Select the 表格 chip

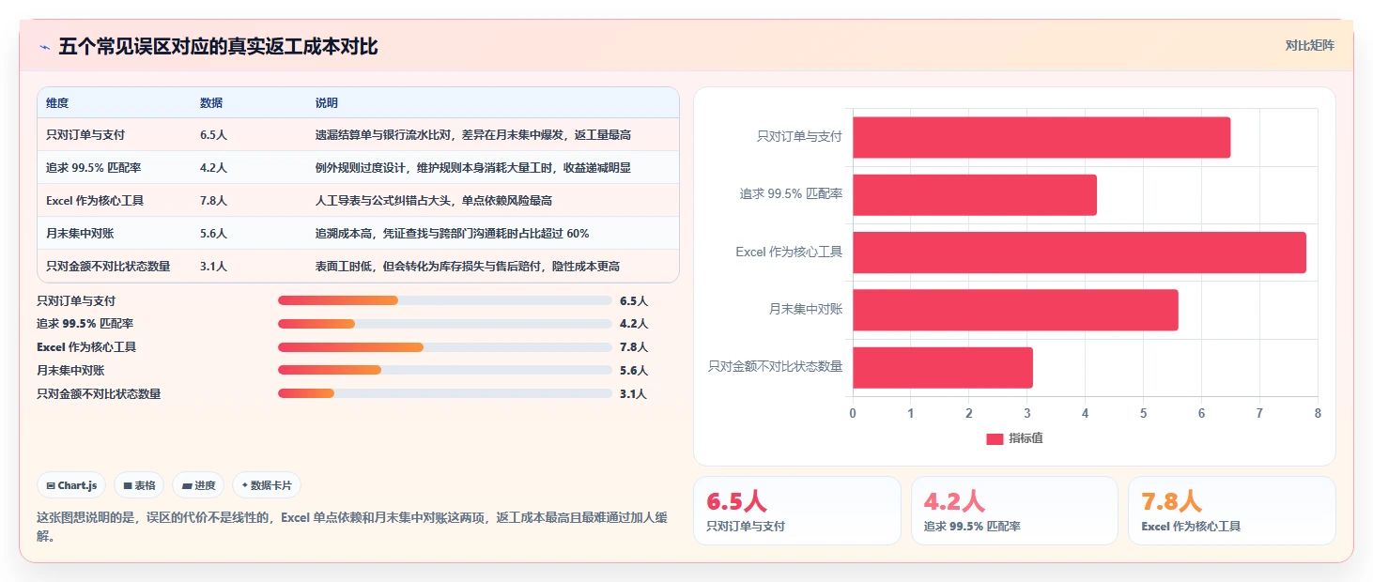139,485
